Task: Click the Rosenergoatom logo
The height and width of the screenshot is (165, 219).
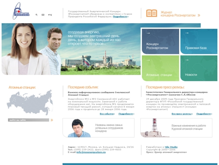Action: tap(21, 11)
